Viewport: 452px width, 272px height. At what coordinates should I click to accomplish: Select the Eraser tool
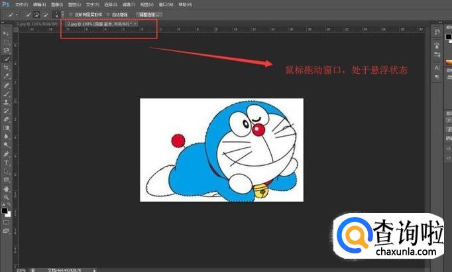[x=6, y=119]
